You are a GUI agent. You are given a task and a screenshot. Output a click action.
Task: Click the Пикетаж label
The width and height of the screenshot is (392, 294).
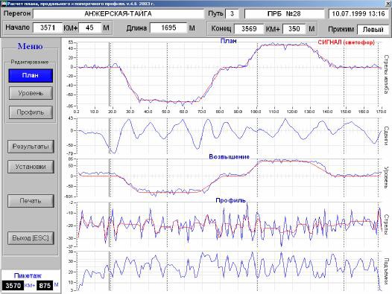click(28, 275)
